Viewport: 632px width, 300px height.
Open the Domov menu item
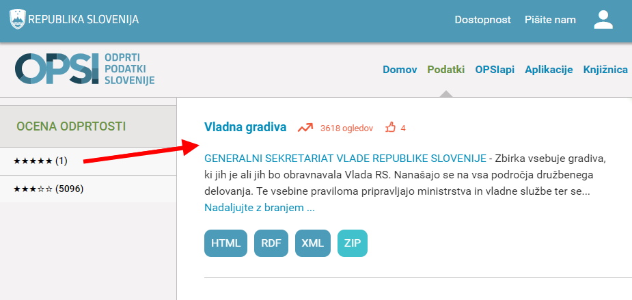(x=400, y=70)
